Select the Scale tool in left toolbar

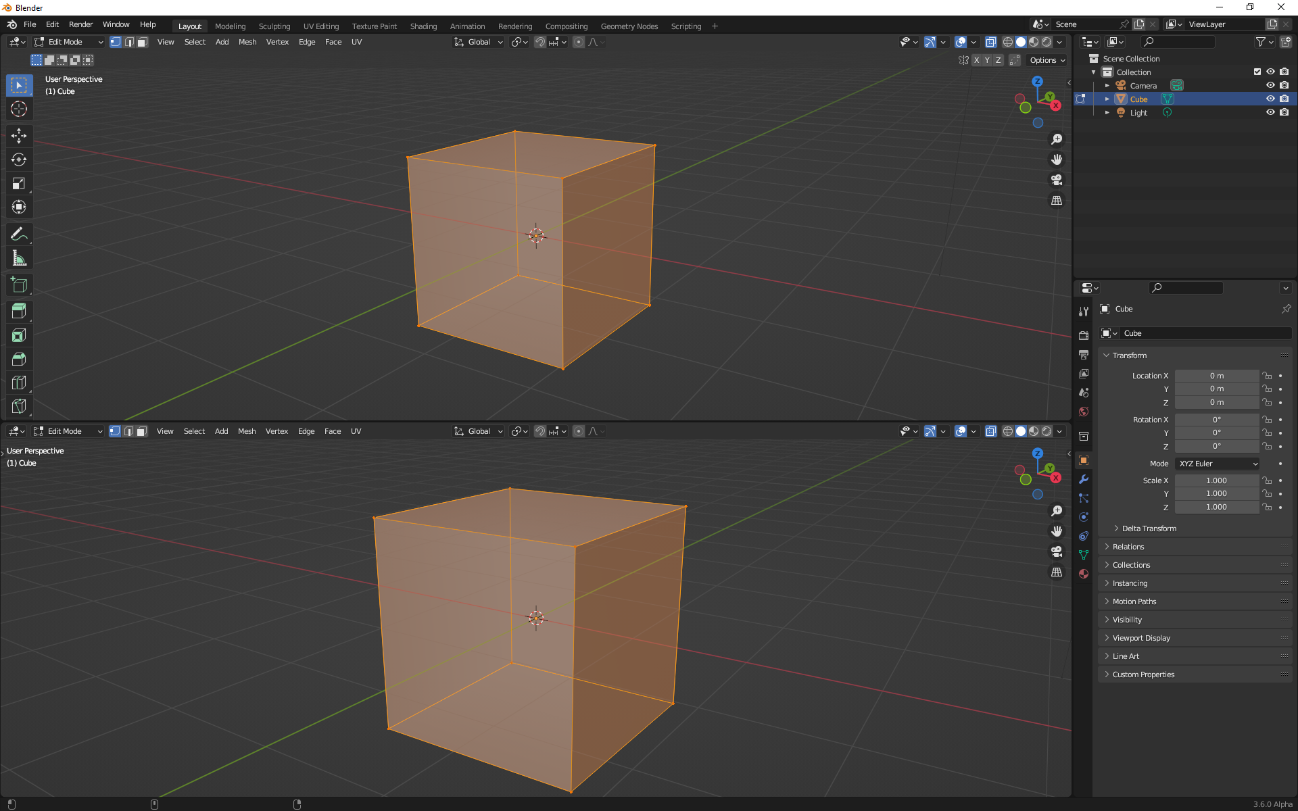19,183
